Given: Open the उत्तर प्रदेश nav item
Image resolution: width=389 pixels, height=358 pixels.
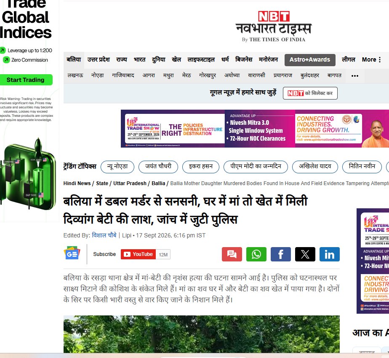Looking at the screenshot, I should coord(99,59).
